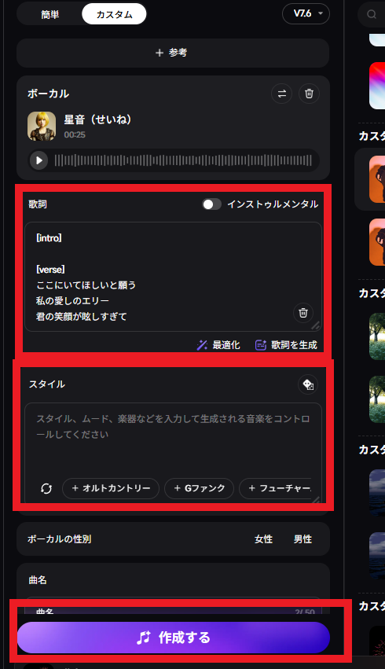Click the + 参考 reference button
Viewport: 385px width, 669px height.
click(173, 53)
